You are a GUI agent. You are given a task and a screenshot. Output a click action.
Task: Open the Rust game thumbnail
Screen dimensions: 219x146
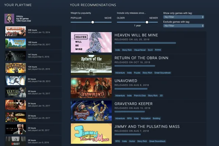[x=16, y=141]
